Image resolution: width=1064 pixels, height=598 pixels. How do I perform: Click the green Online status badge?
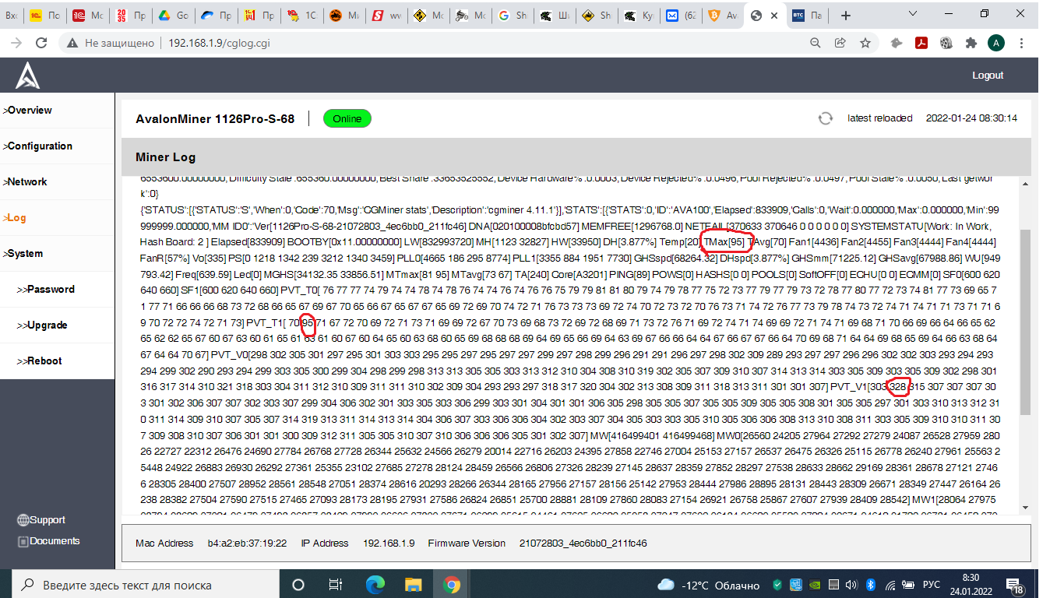click(x=347, y=118)
